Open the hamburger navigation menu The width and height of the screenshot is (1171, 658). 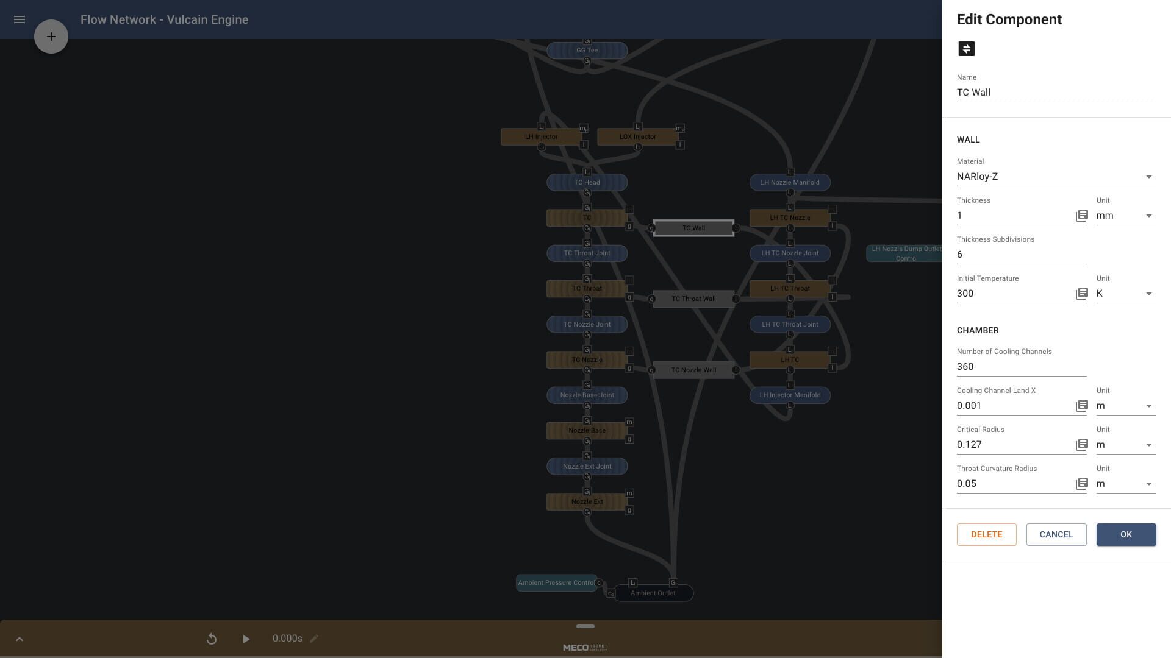tap(20, 19)
